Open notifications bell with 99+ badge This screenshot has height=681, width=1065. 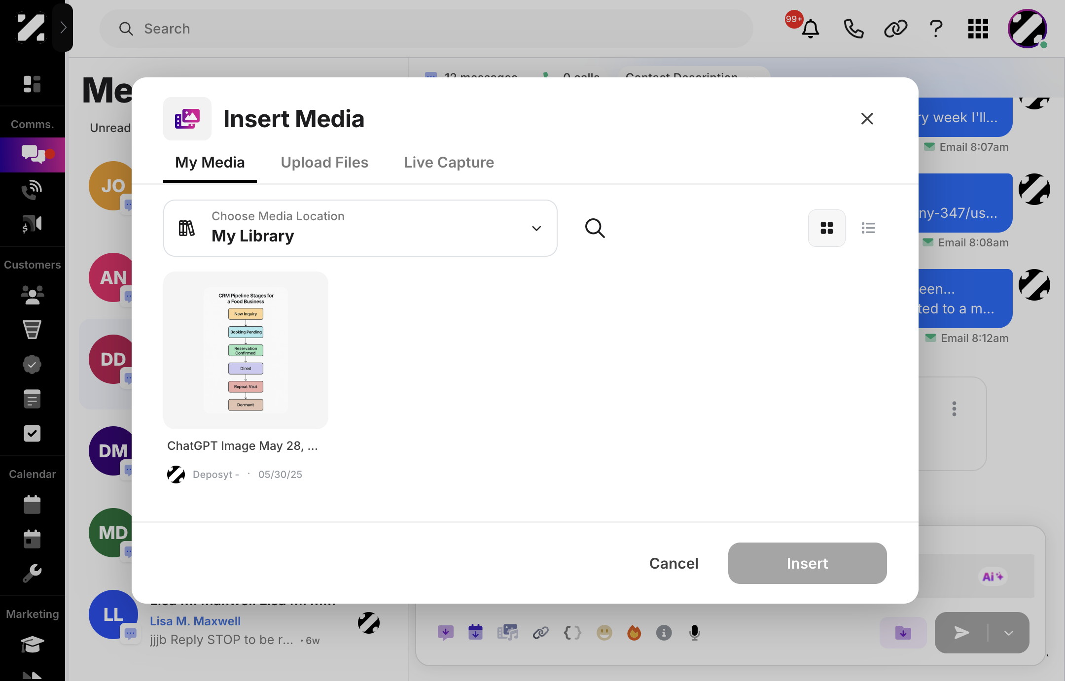pyautogui.click(x=810, y=29)
